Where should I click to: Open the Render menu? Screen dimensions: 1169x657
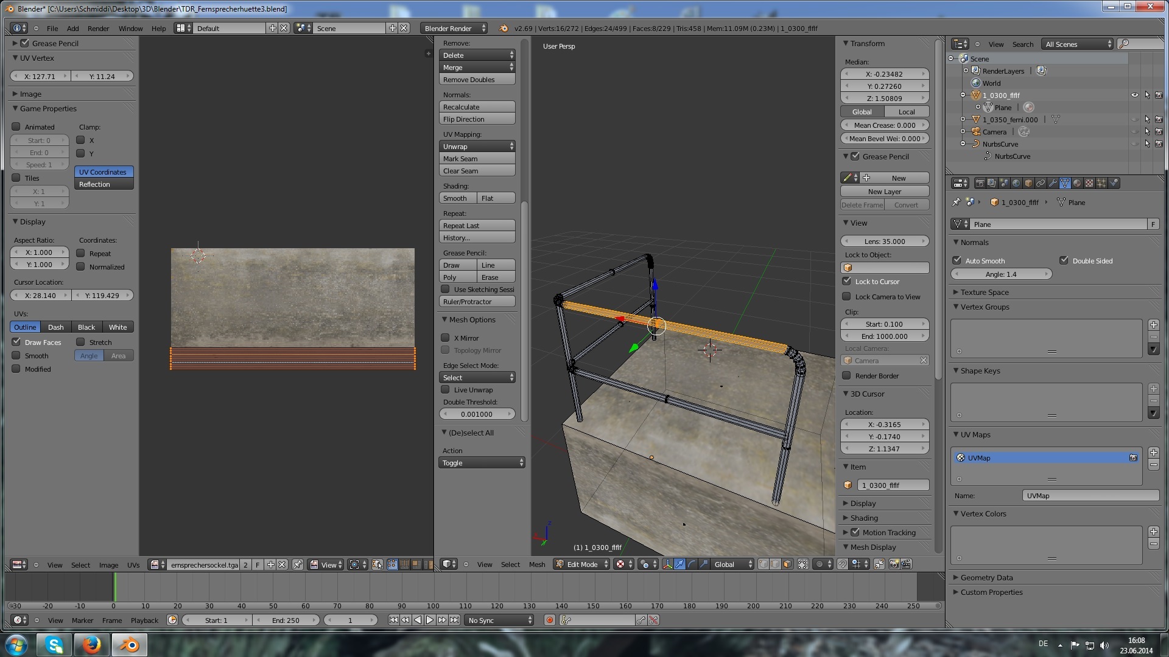98,29
